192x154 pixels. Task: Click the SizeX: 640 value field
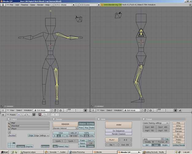[x=149, y=127]
